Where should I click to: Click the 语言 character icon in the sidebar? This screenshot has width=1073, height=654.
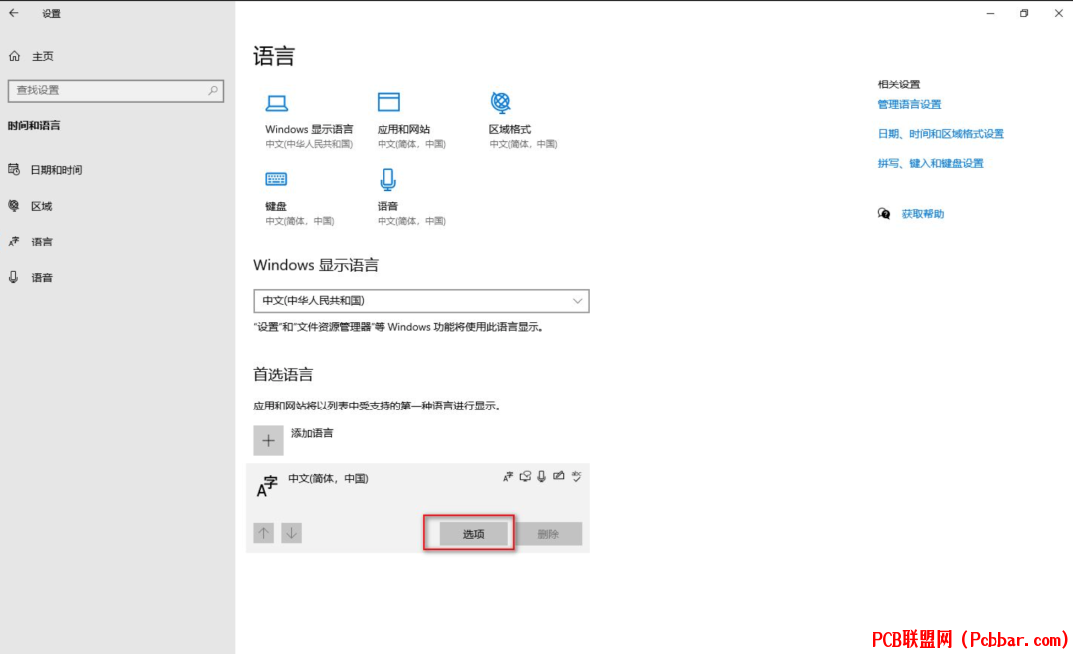click(x=14, y=242)
